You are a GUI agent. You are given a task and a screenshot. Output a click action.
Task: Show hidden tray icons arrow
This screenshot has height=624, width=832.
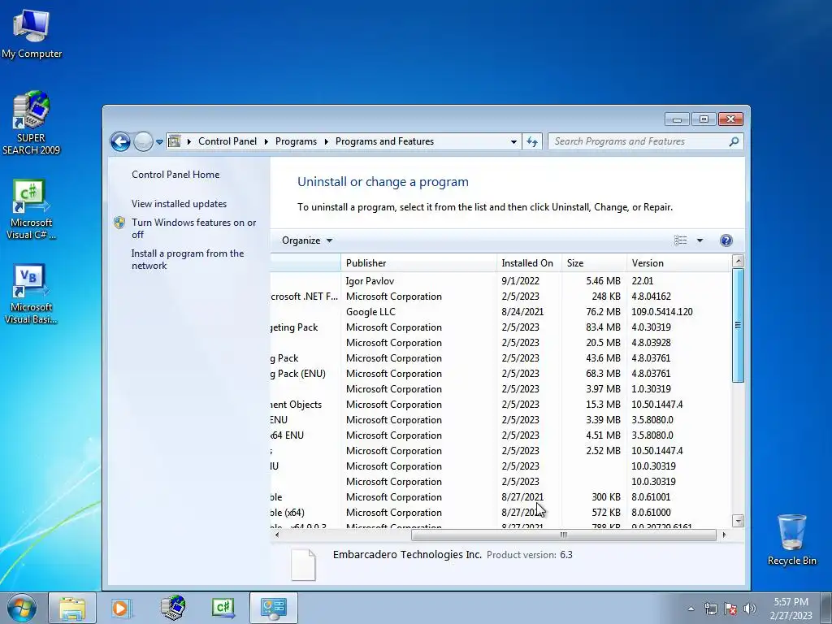point(691,609)
